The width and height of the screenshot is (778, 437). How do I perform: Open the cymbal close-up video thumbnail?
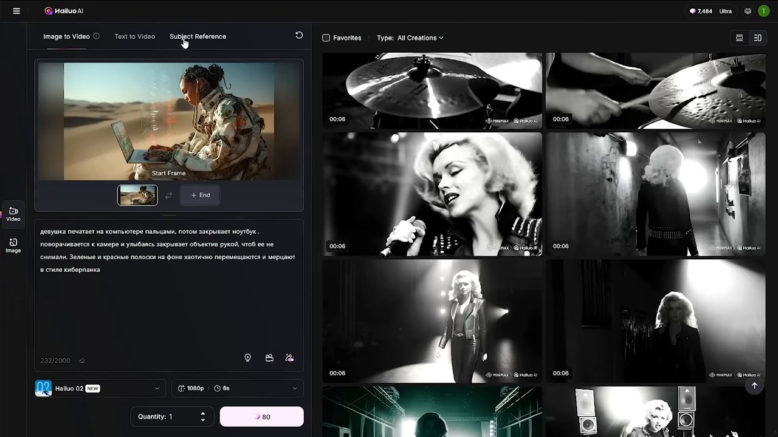tap(432, 90)
